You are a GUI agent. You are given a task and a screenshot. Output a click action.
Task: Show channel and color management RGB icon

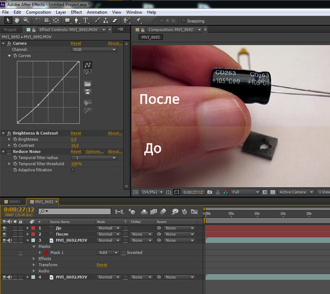tap(226, 192)
